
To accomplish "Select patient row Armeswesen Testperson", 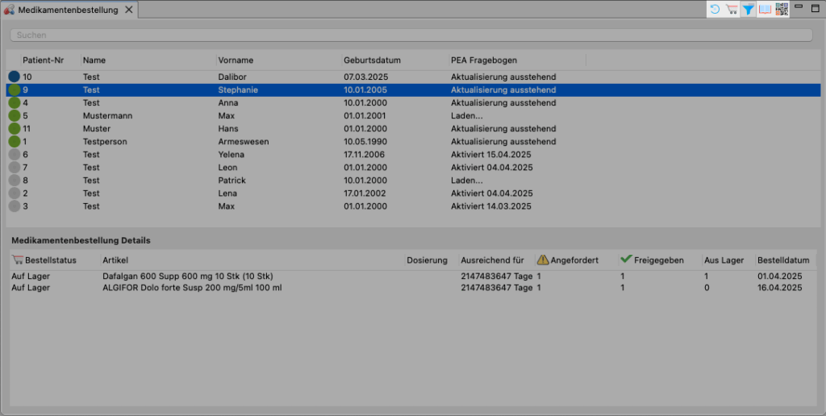I will point(242,142).
